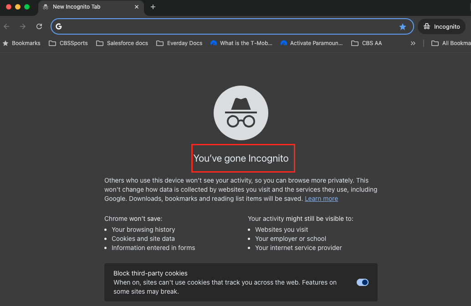Viewport: 471px width, 306px height.
Task: Close the New Incognito Tab
Action: click(137, 7)
